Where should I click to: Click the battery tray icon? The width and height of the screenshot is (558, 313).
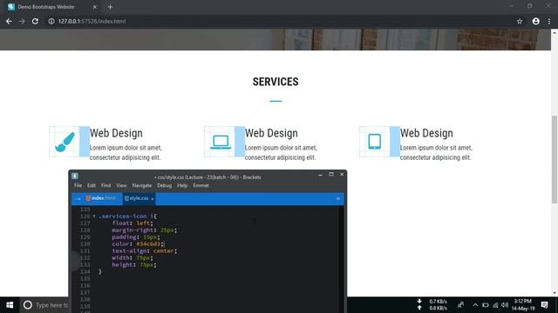[485, 305]
